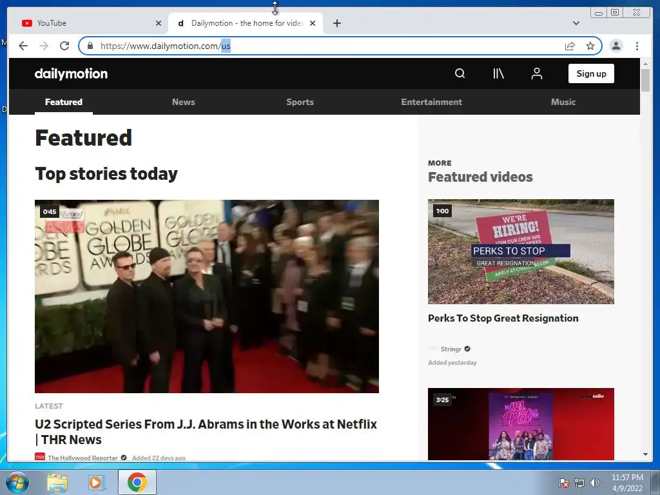
Task: Click the 0:45 duration badge
Action: pos(50,211)
